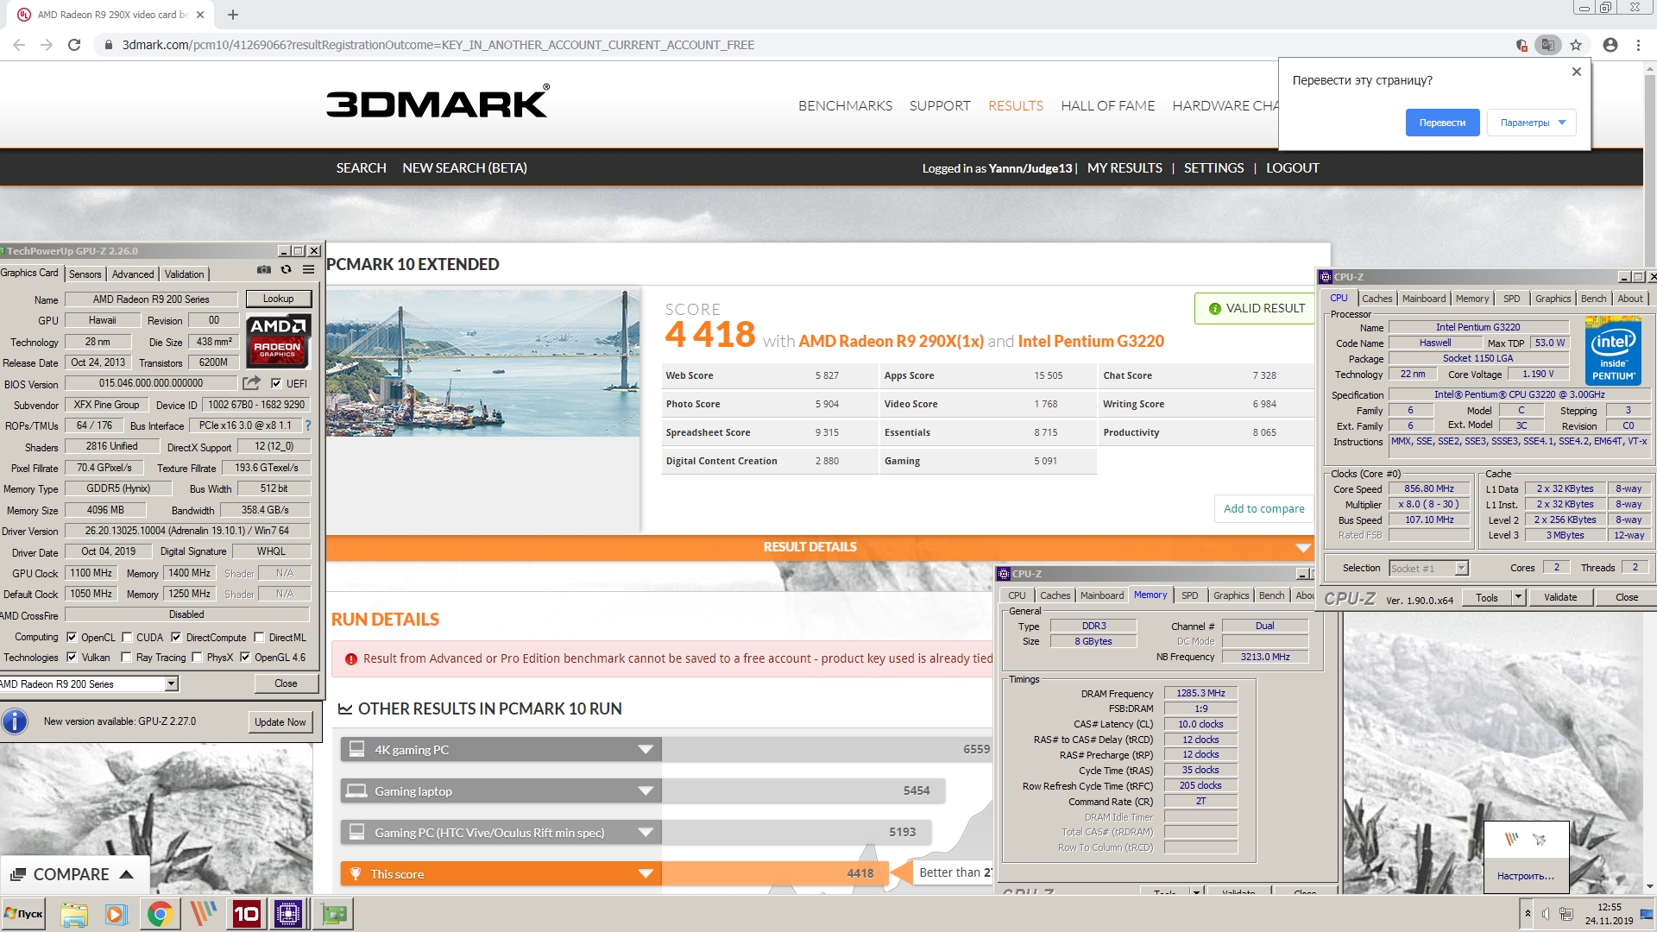The width and height of the screenshot is (1657, 932).
Task: Click the Chrome taskbar icon
Action: click(x=160, y=914)
